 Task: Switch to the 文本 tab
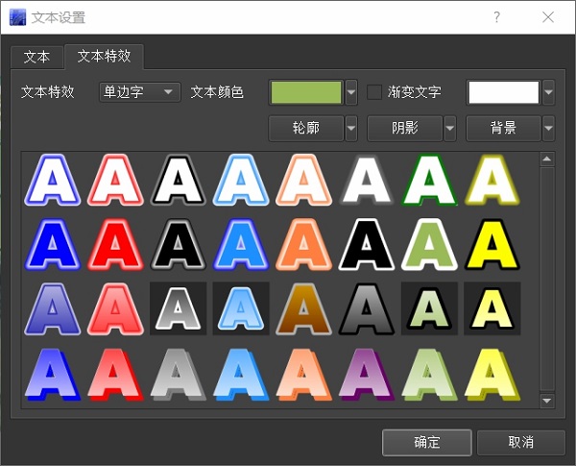pos(36,57)
